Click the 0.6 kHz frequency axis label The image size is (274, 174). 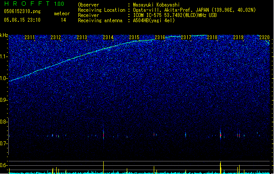tap(4, 165)
